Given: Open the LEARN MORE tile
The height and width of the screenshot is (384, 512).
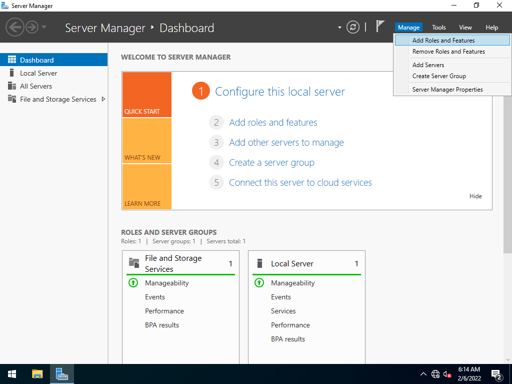Looking at the screenshot, I should 147,187.
